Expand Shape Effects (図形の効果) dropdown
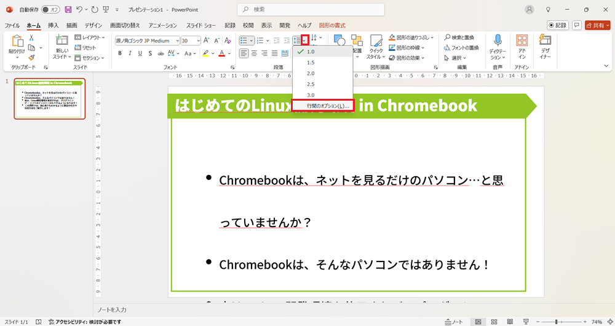Screen dimensions: 615x326 pos(423,58)
